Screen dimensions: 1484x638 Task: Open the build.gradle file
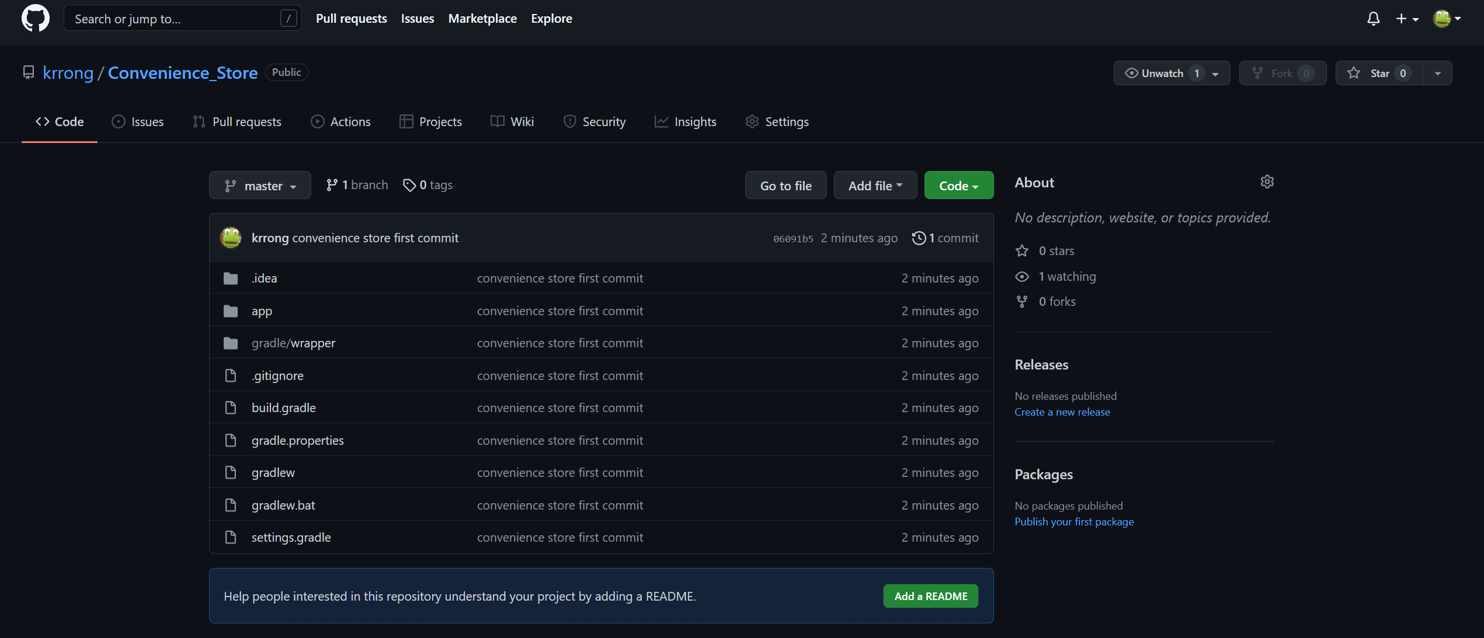pos(283,408)
